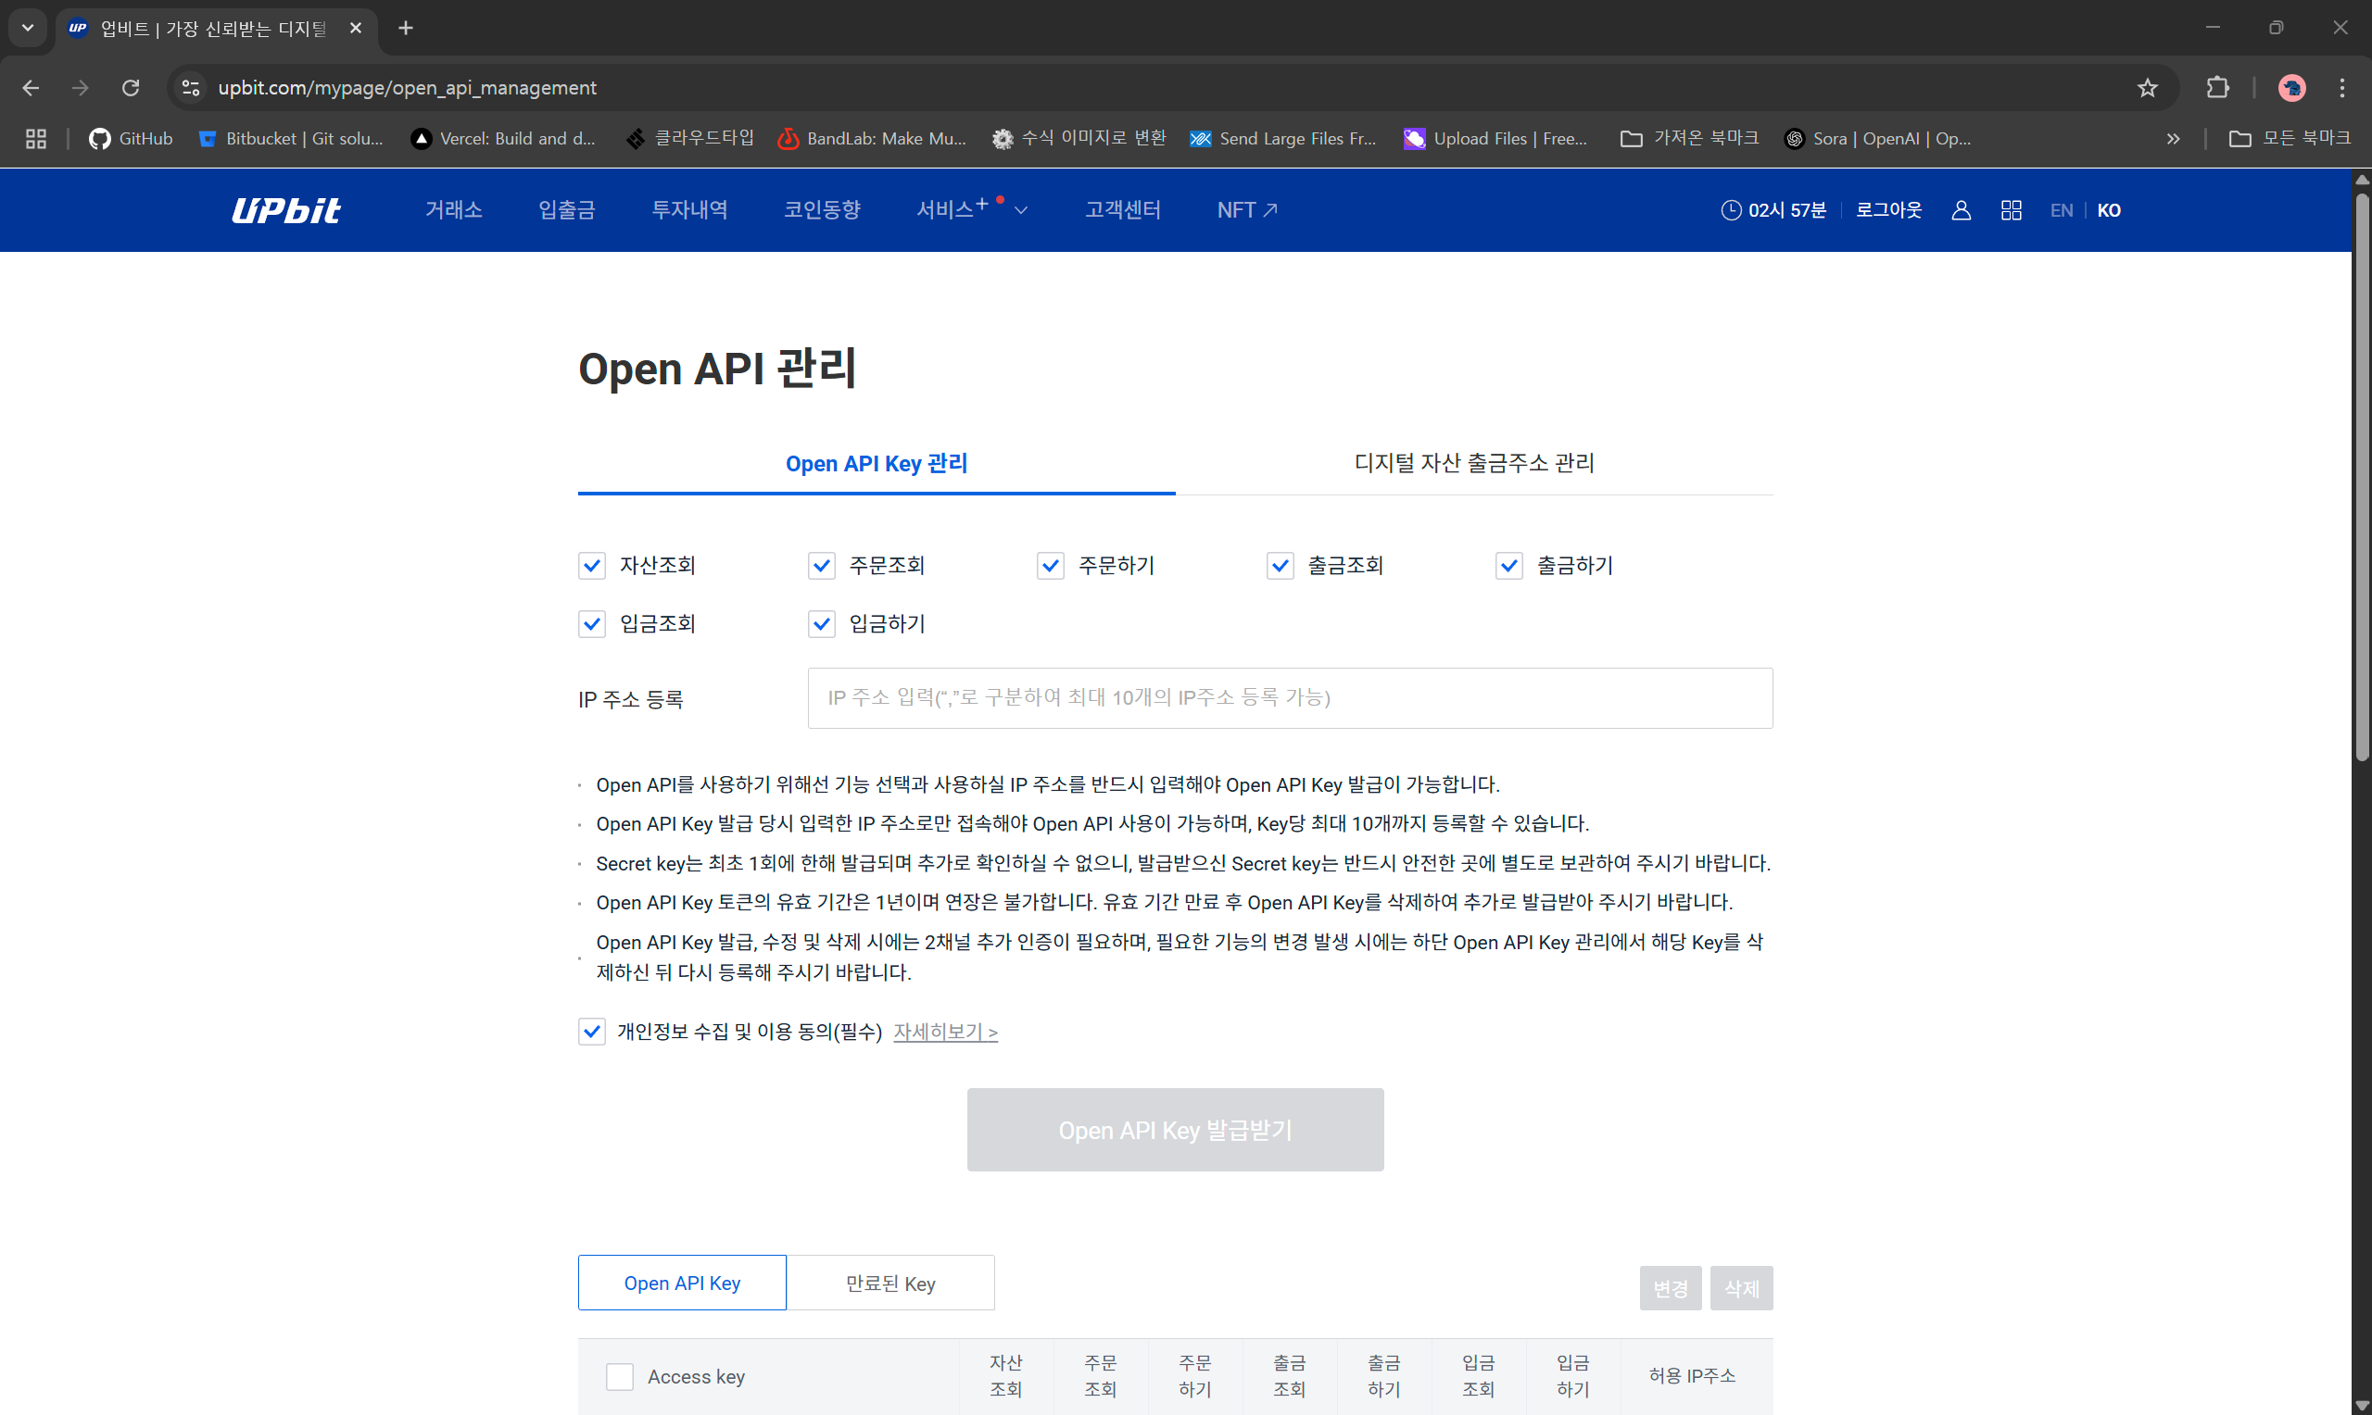
Task: Open the 코인동향 menu
Action: click(x=822, y=210)
